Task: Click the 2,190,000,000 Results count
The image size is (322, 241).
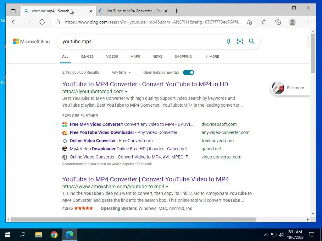Action: (80, 72)
